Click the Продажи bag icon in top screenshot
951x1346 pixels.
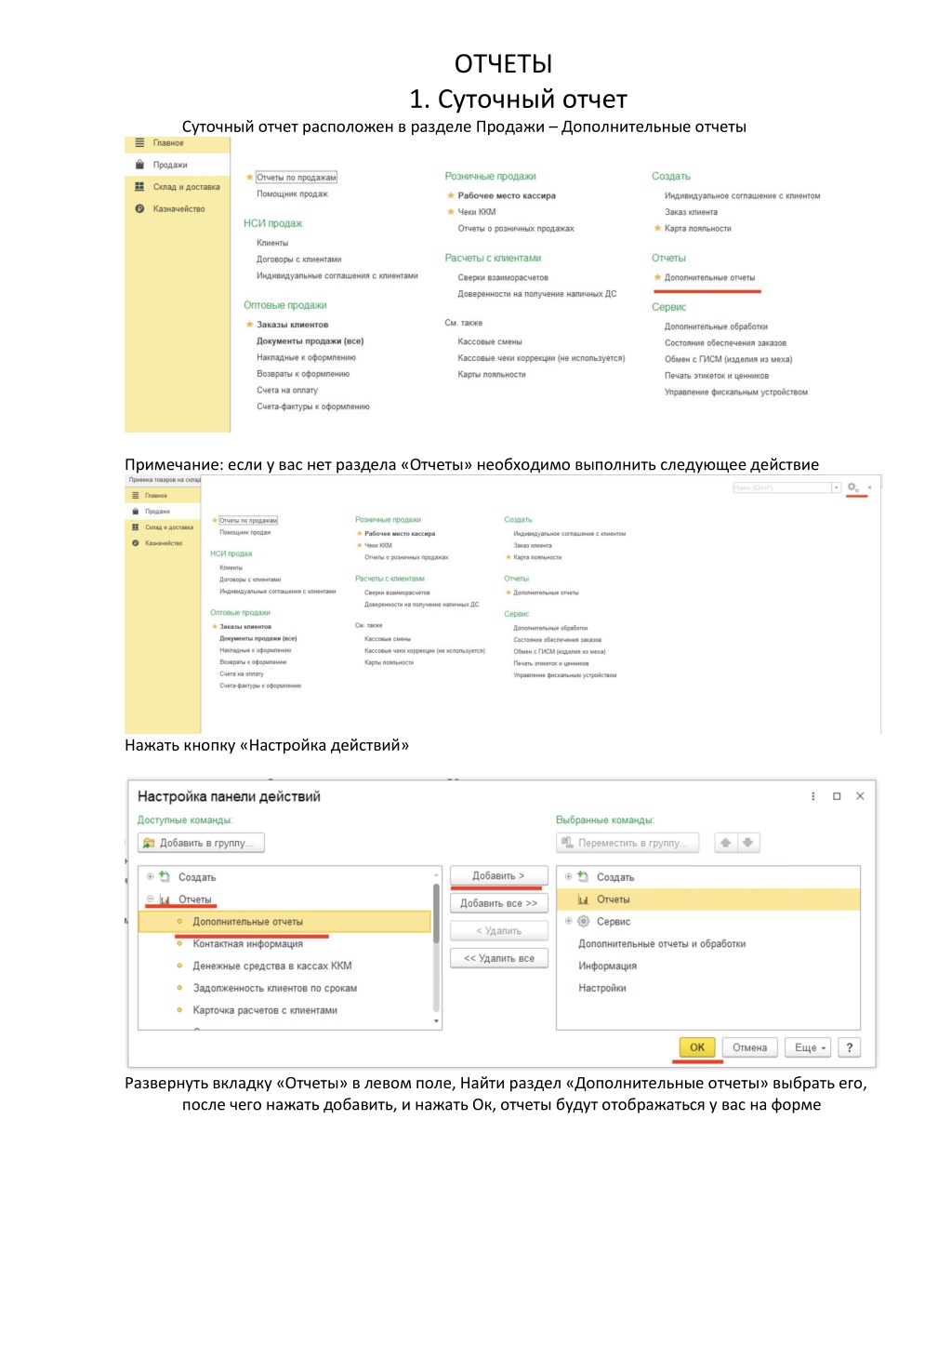139,165
